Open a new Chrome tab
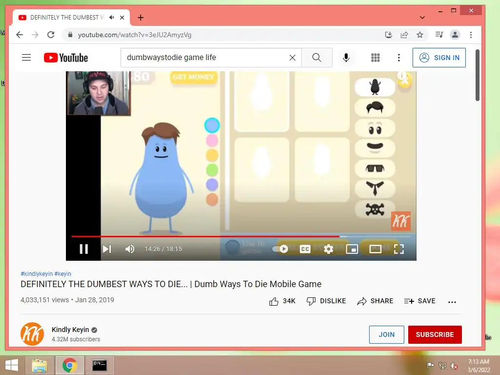This screenshot has height=375, width=500. (141, 18)
